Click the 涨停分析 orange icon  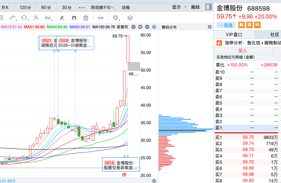coord(219,43)
